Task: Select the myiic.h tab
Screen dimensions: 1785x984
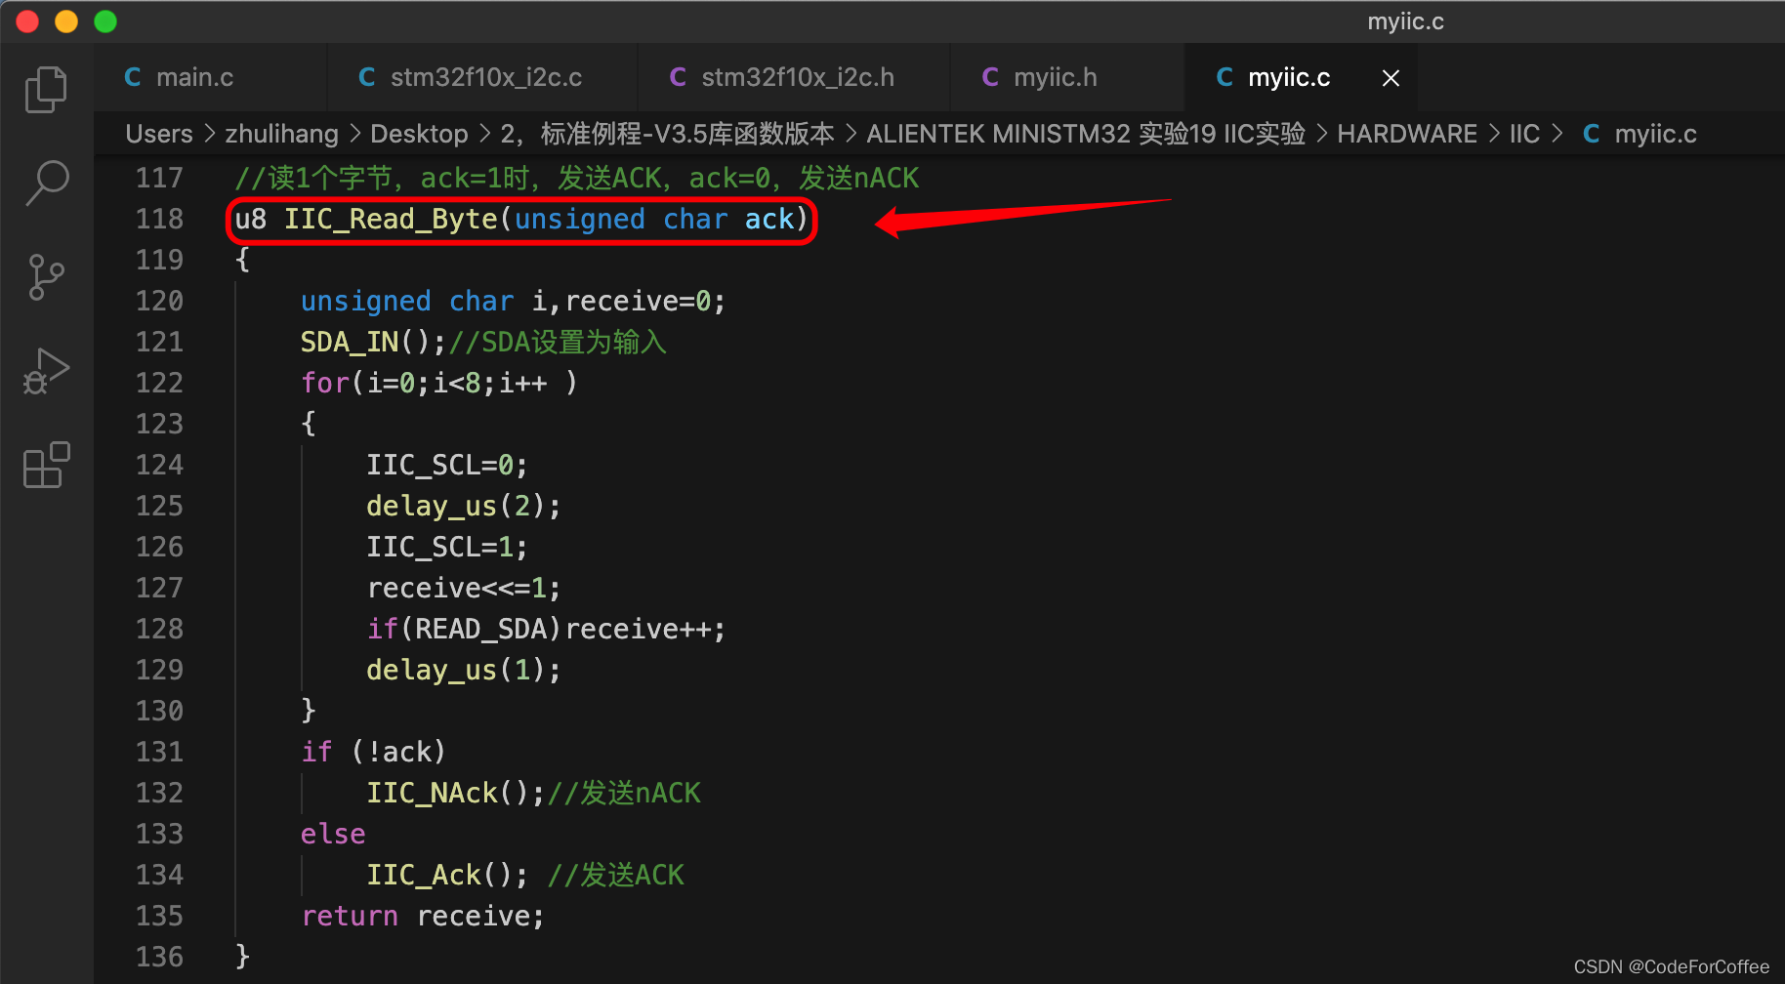Action: (x=1055, y=78)
